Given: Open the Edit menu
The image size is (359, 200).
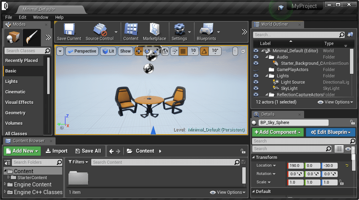Looking at the screenshot, I should (22, 17).
